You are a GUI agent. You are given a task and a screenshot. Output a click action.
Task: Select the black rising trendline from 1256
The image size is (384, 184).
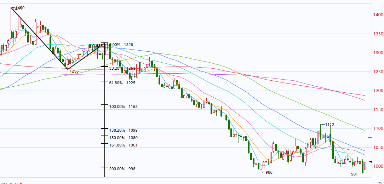pyautogui.click(x=86, y=56)
